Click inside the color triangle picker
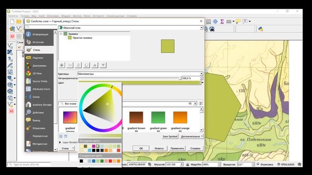This screenshot has height=175, width=312. click(x=103, y=107)
